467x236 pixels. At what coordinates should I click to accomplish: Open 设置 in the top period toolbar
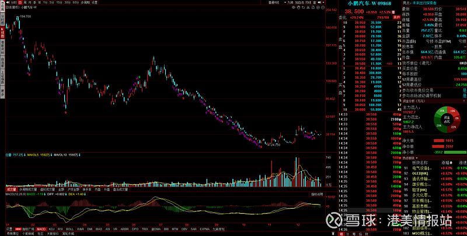(95, 2)
